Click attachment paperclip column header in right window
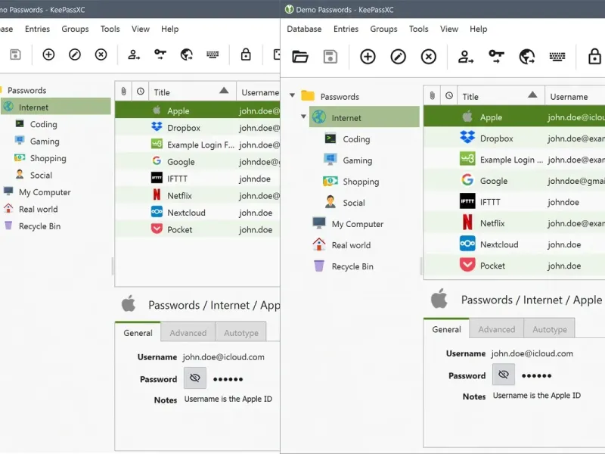 432,96
